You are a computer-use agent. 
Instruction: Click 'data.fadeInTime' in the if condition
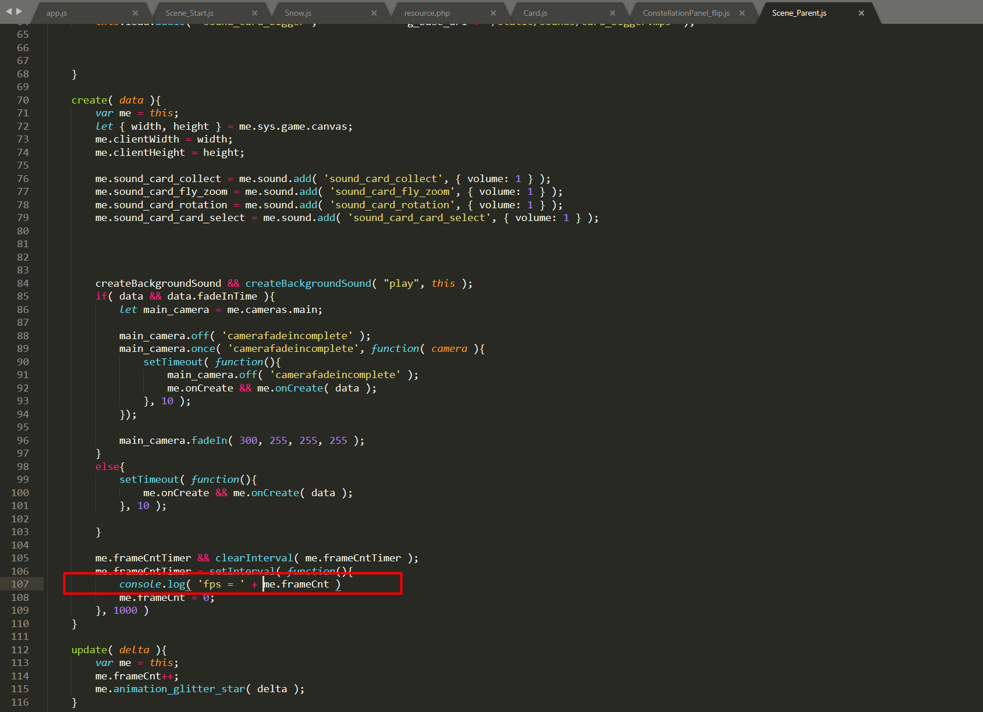point(212,296)
